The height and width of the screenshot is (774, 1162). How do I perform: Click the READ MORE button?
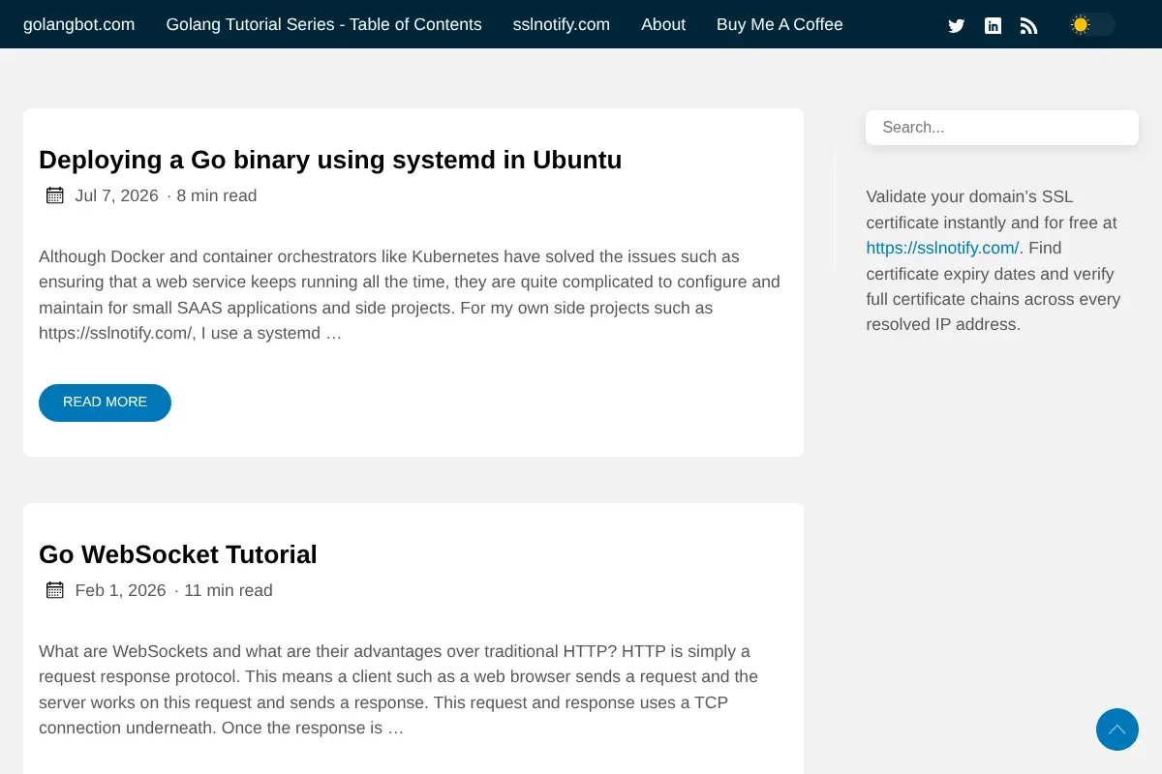pos(105,402)
